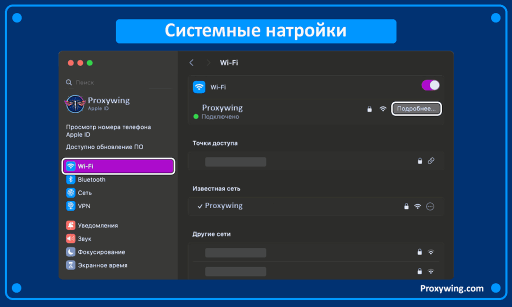The width and height of the screenshot is (512, 307).
Task: Select Wi-Fi in the sidebar
Action: (118, 166)
